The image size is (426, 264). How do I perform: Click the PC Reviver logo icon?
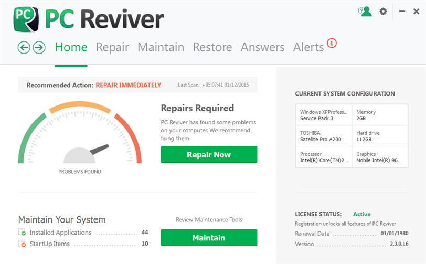(x=26, y=19)
